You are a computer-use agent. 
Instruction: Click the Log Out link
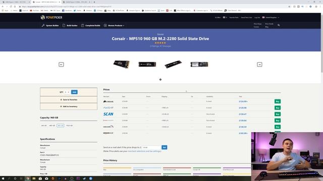click(257, 18)
